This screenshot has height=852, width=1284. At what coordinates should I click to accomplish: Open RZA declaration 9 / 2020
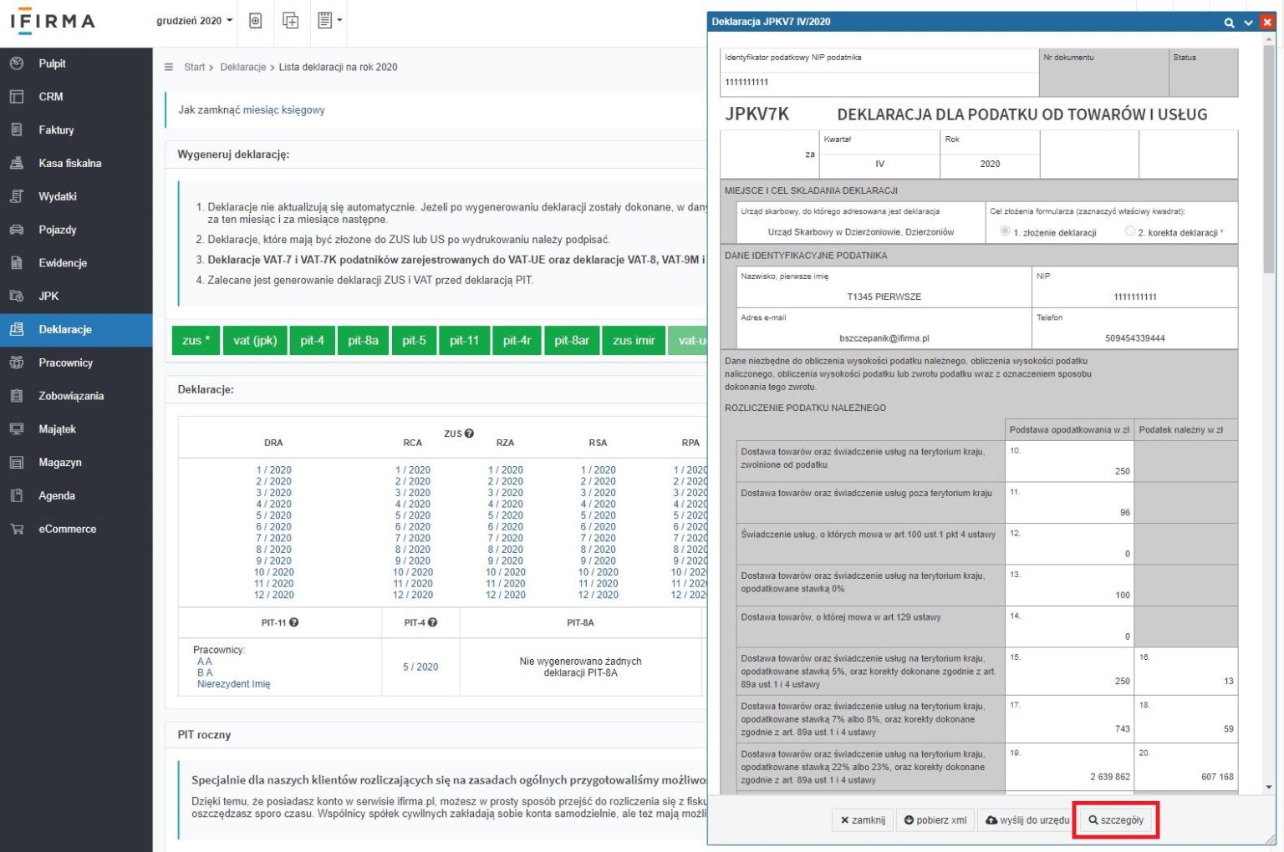[x=505, y=561]
